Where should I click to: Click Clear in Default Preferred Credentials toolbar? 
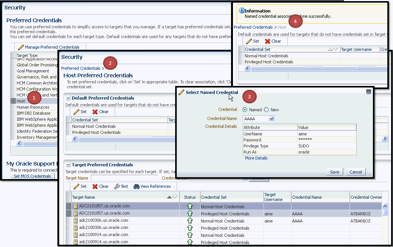coord(100,112)
